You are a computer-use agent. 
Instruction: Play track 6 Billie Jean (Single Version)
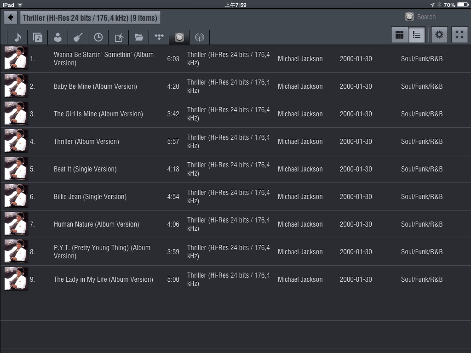[x=90, y=197]
